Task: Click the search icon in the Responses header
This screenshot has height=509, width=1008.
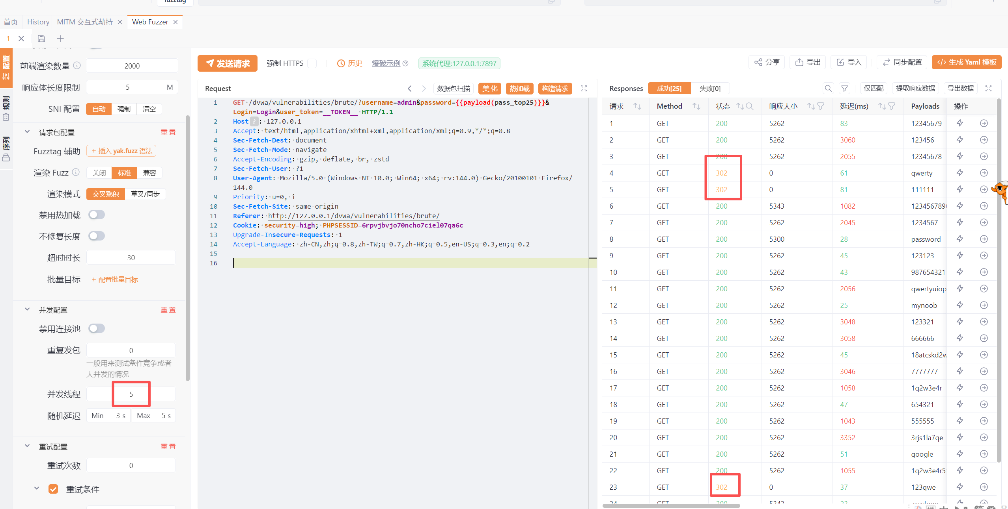Action: pyautogui.click(x=828, y=89)
